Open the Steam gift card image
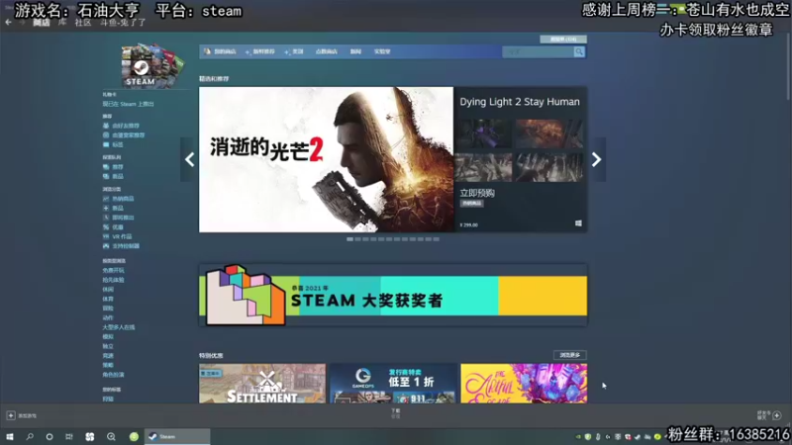This screenshot has height=445, width=792. (x=152, y=65)
